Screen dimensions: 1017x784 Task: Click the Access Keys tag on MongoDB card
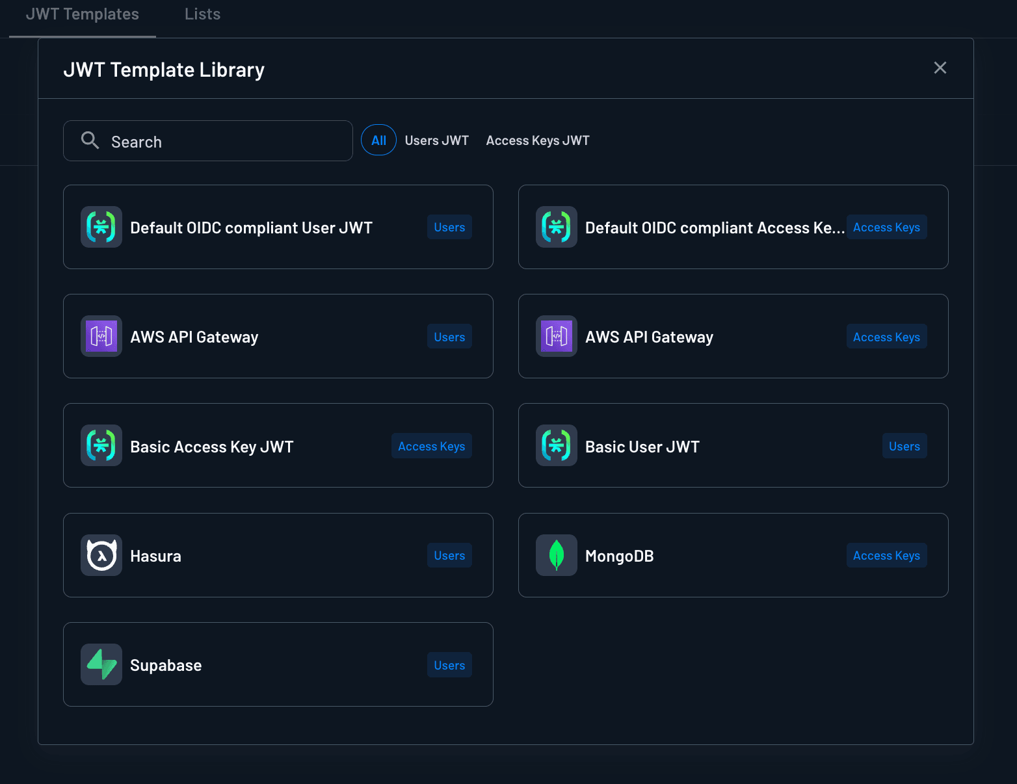click(886, 555)
